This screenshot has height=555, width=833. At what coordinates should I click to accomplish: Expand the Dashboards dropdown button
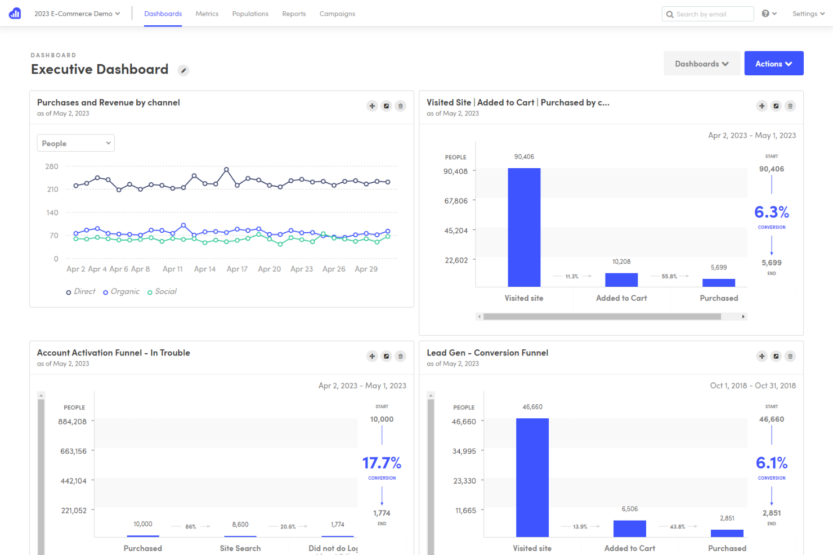click(x=701, y=64)
